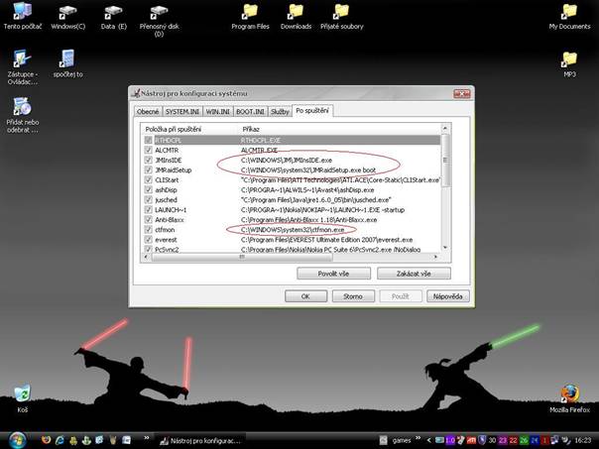The image size is (599, 449).
Task: Open the Tento počítač desktop icon
Action: point(22,12)
